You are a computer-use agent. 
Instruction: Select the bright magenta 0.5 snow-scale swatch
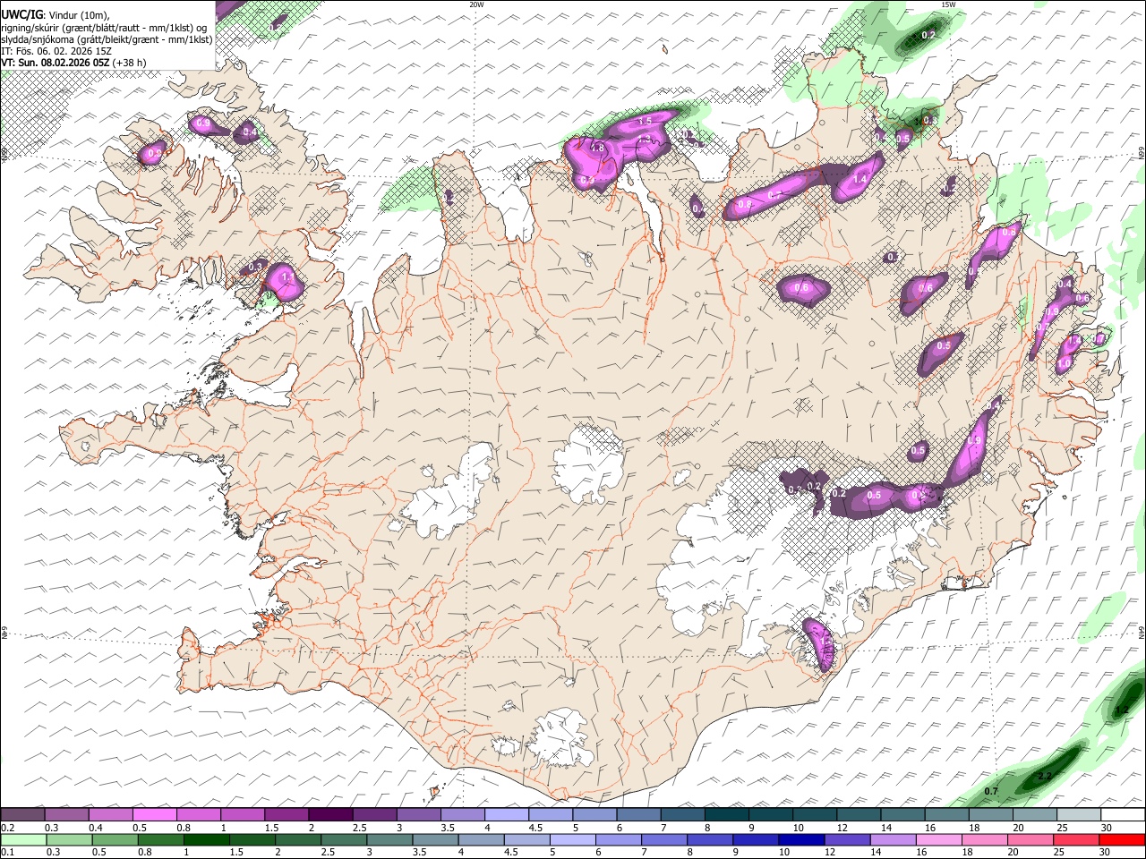[x=154, y=814]
